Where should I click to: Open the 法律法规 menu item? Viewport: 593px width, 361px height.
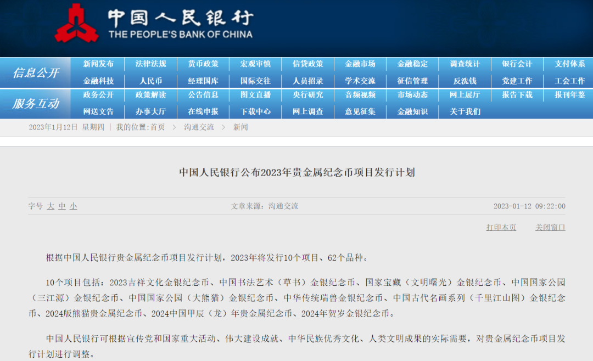point(151,64)
